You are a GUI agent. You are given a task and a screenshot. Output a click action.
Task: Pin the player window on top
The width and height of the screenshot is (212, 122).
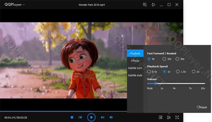click(x=153, y=5)
